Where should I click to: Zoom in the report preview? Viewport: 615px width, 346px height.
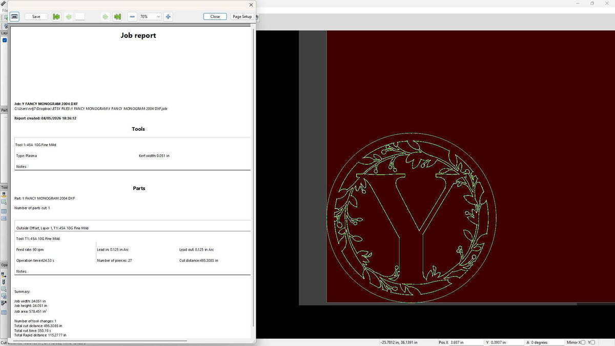168,16
